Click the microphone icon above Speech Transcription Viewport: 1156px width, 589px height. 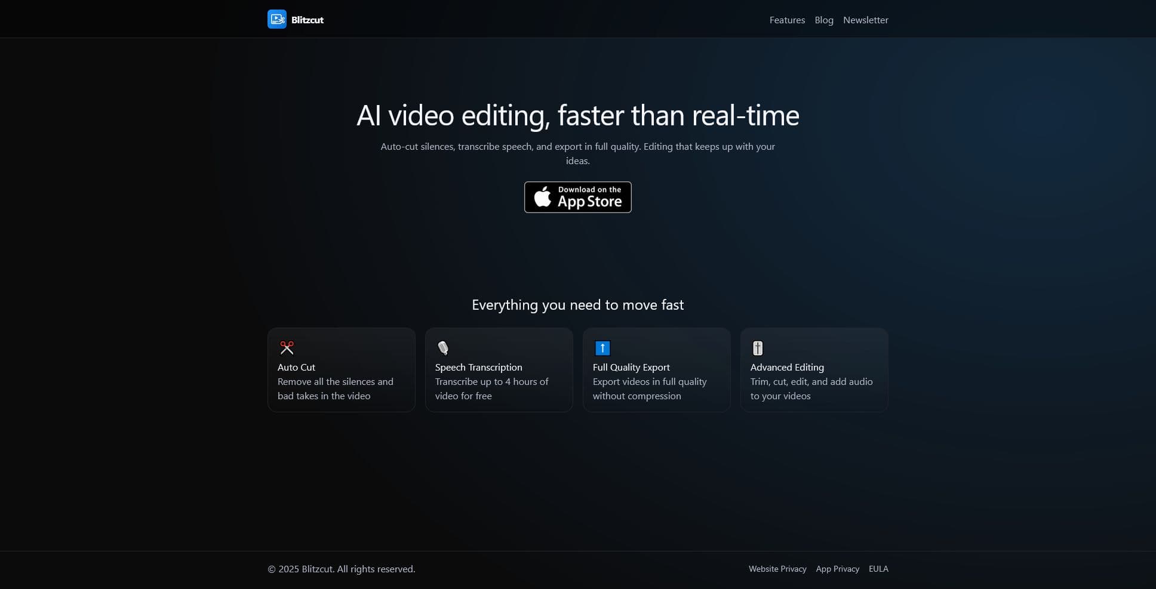pyautogui.click(x=444, y=348)
